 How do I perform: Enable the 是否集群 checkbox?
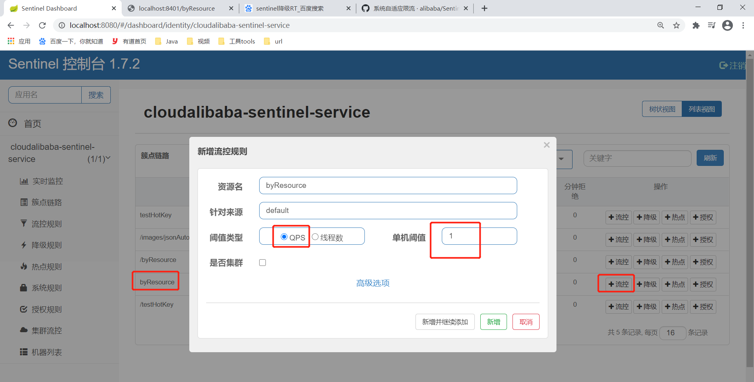click(262, 262)
